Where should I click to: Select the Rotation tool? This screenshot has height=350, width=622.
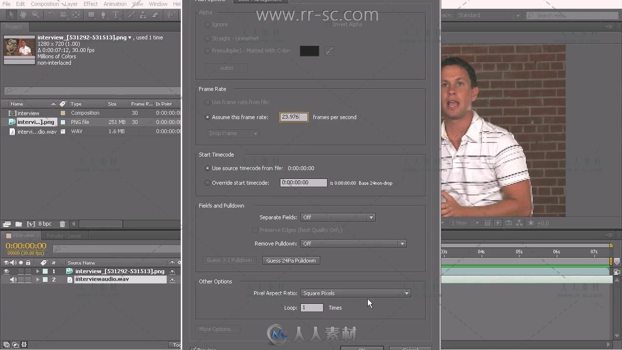(52, 15)
